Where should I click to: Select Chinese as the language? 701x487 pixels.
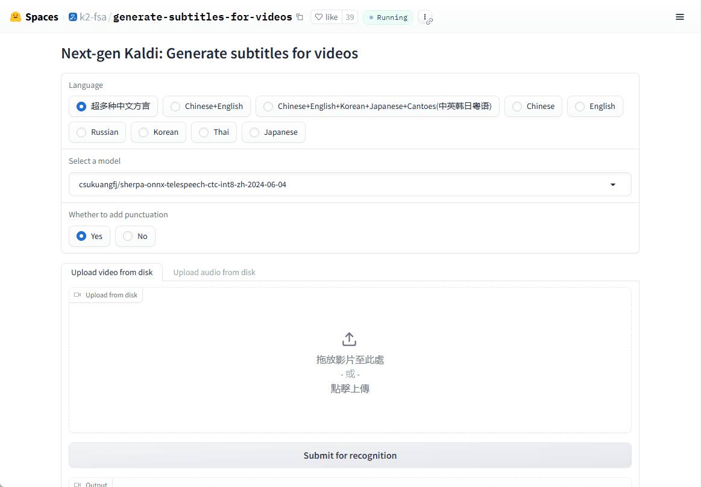(533, 106)
